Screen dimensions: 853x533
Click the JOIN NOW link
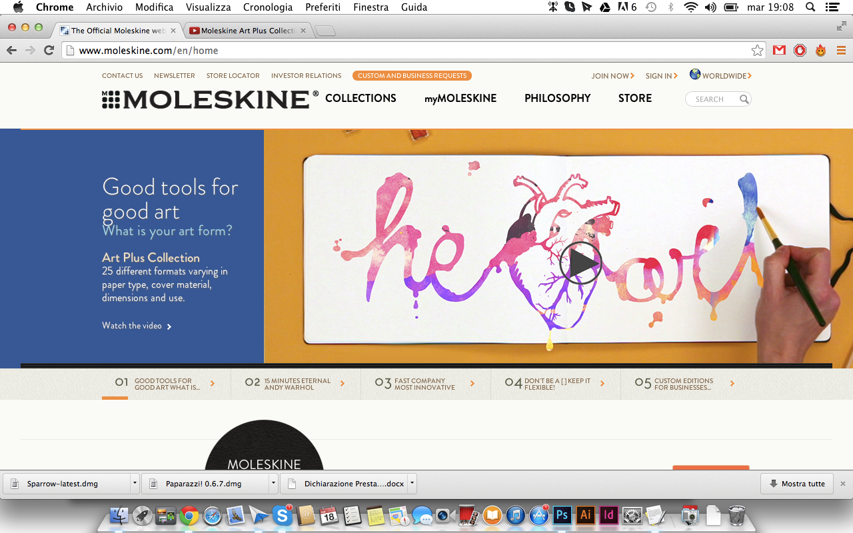coord(612,76)
